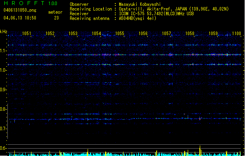The image size is (245, 156).
Task: Click the date stamp 04.06.13 10:50
Action: [20, 18]
